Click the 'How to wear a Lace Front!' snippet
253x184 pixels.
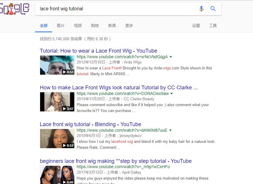[x=144, y=71]
